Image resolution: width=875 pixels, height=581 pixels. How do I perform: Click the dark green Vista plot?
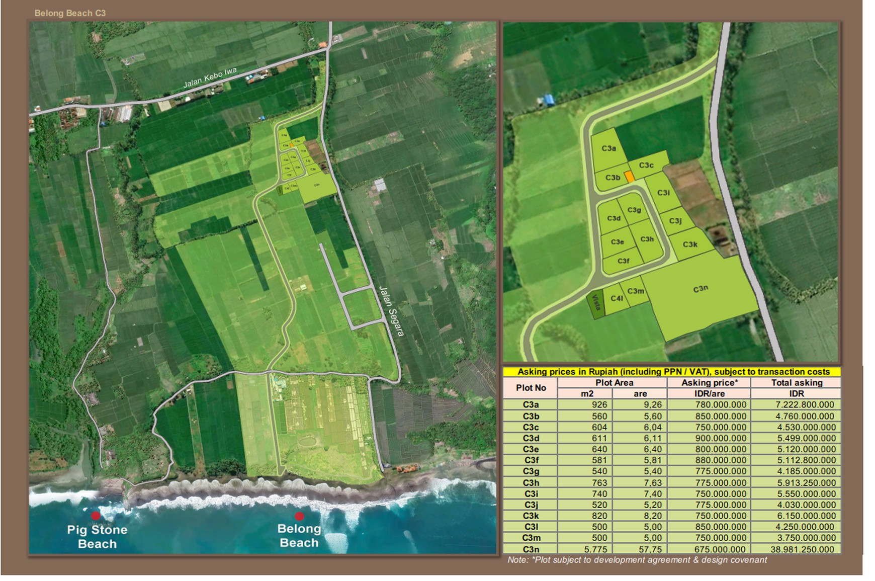tap(595, 304)
